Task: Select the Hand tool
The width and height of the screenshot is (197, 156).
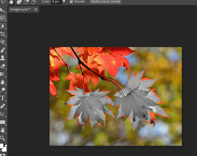Action: [x=3, y=130]
